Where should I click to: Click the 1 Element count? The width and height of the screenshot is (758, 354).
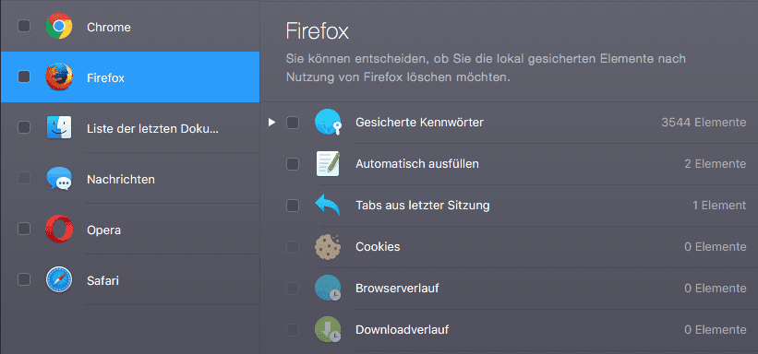click(x=719, y=206)
